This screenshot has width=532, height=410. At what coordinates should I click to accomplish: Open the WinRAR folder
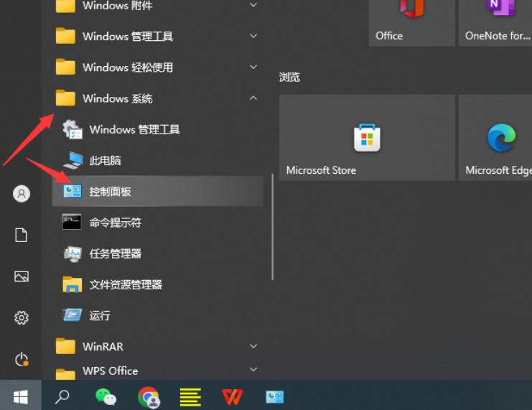pyautogui.click(x=158, y=347)
